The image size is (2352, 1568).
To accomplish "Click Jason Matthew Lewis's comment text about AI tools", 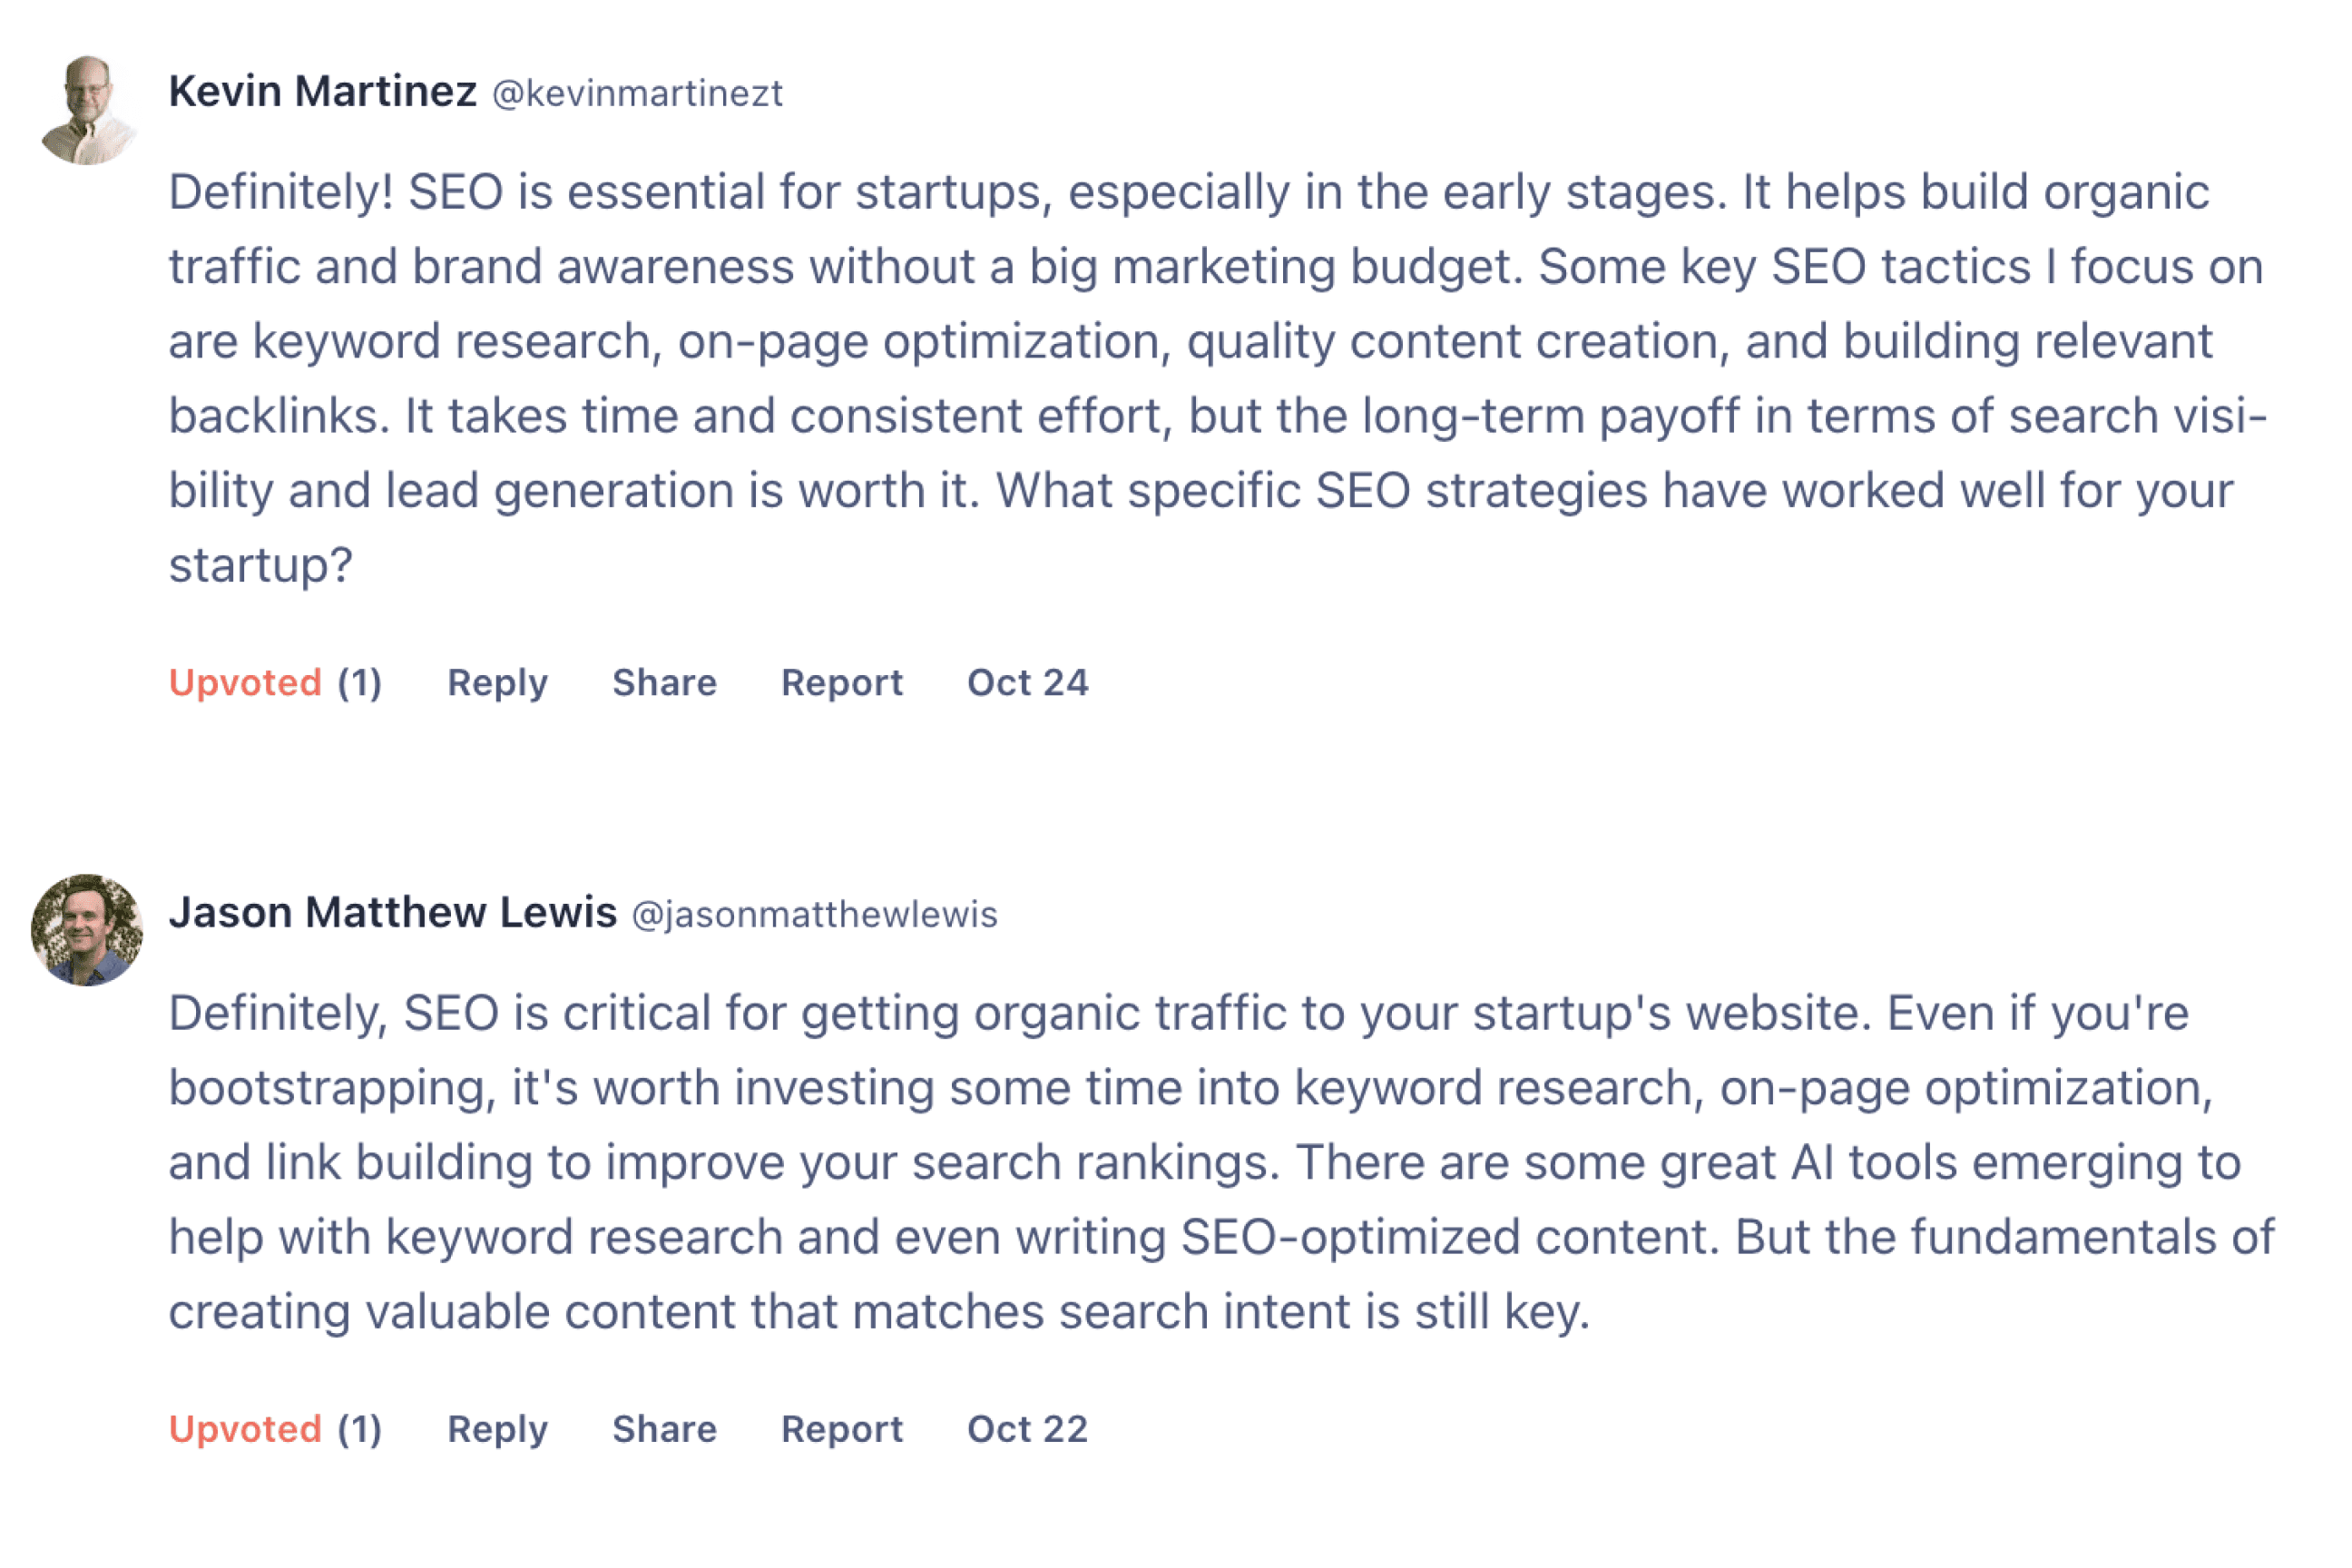I will (x=1200, y=1162).
